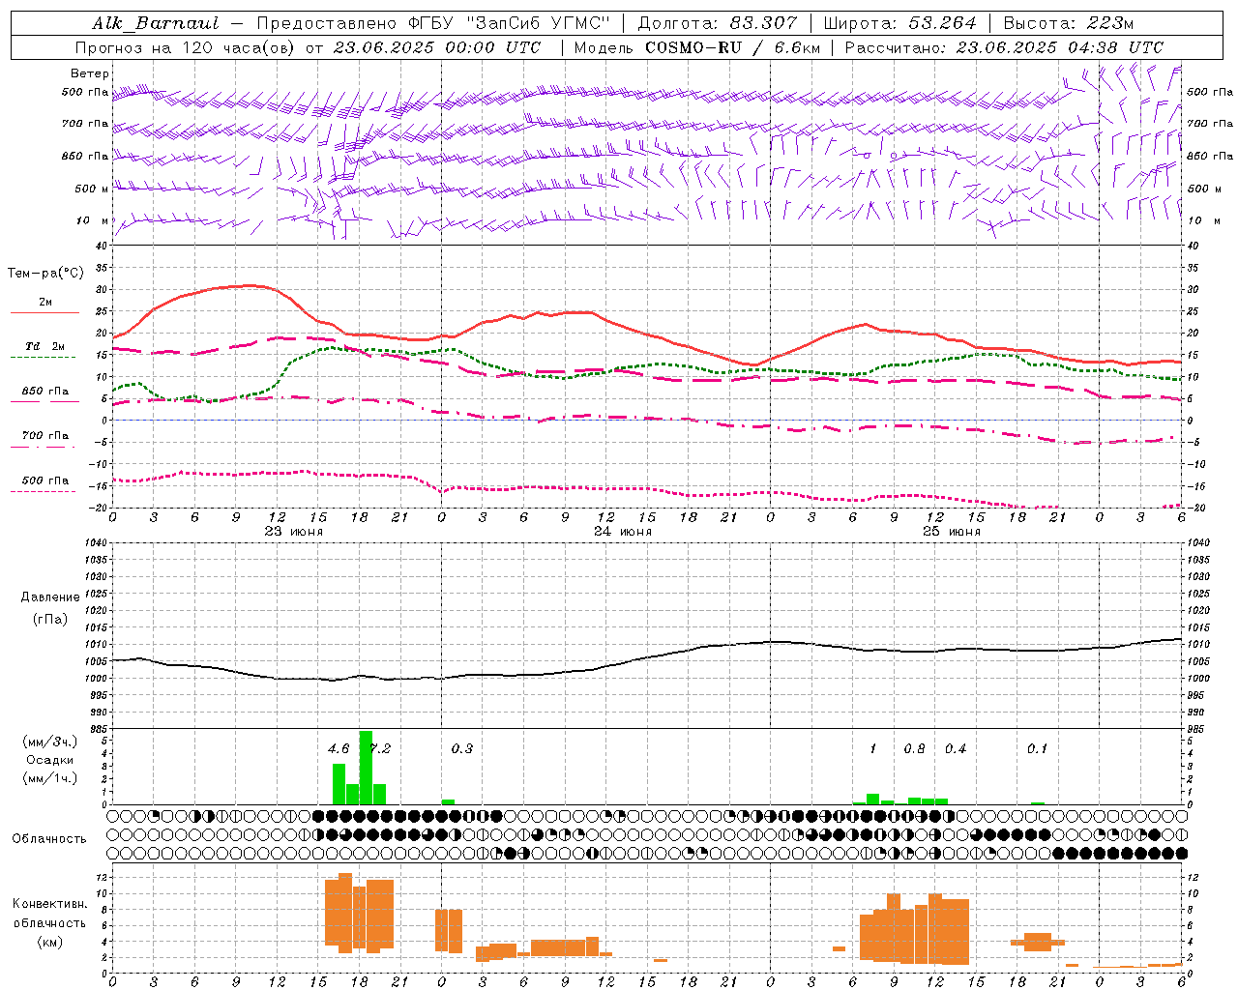Click the left 500 гПа wind level label
1238x990 pixels.
coord(85,92)
